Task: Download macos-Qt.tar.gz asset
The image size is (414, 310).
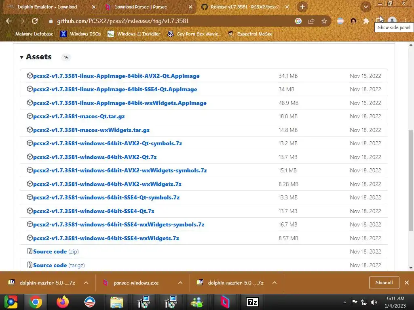Action: 79,116
